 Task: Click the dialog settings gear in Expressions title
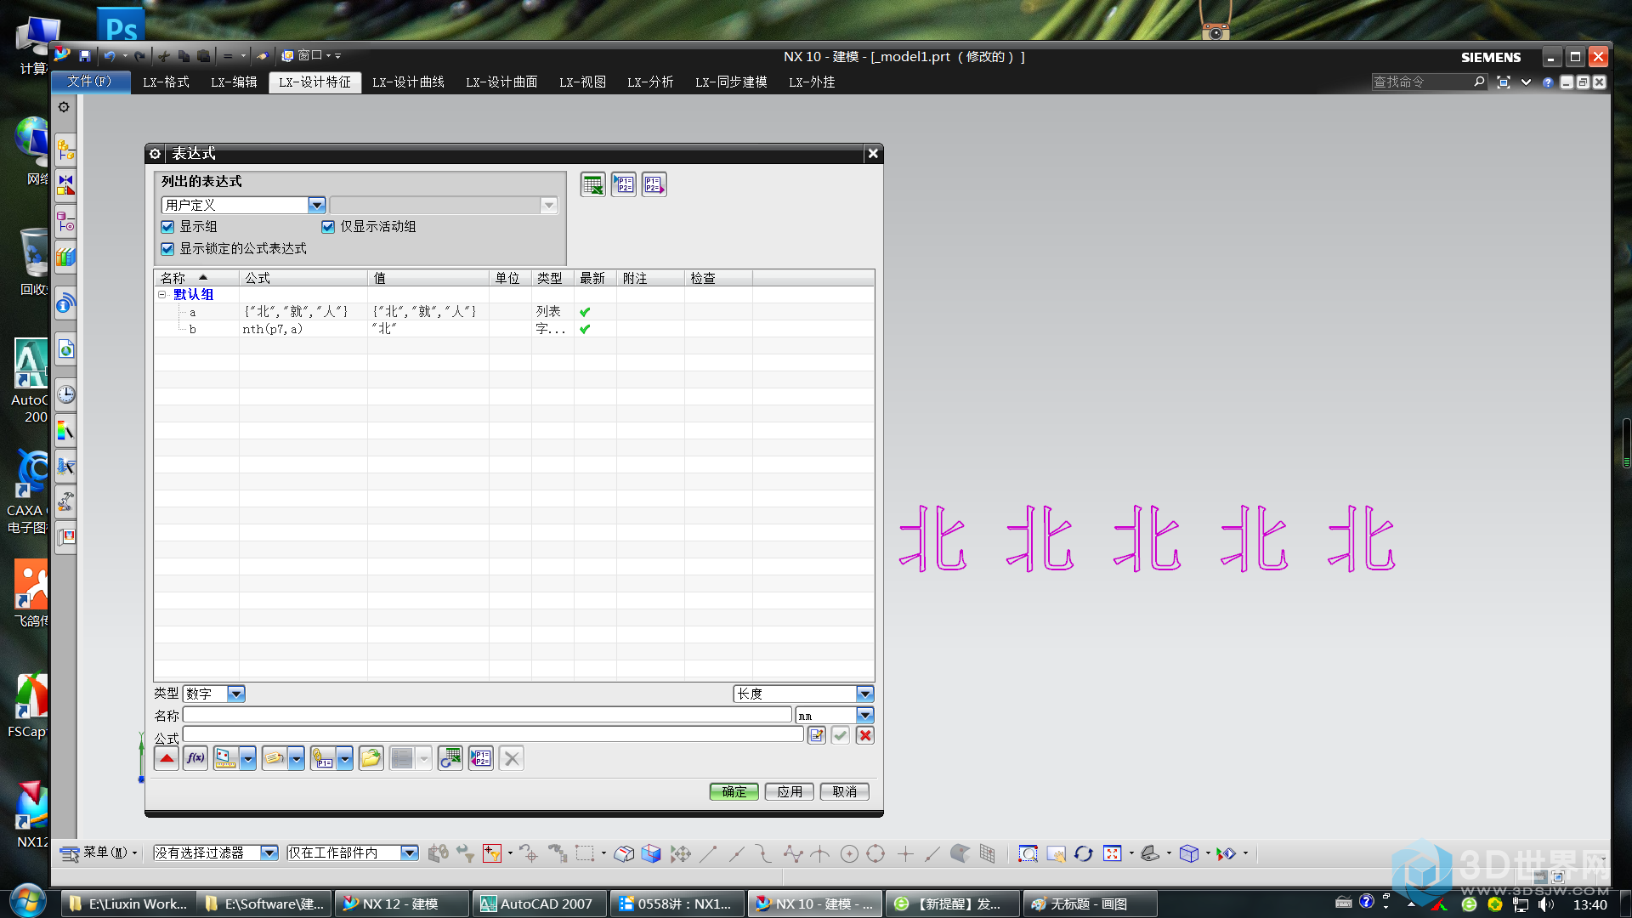[x=155, y=154]
